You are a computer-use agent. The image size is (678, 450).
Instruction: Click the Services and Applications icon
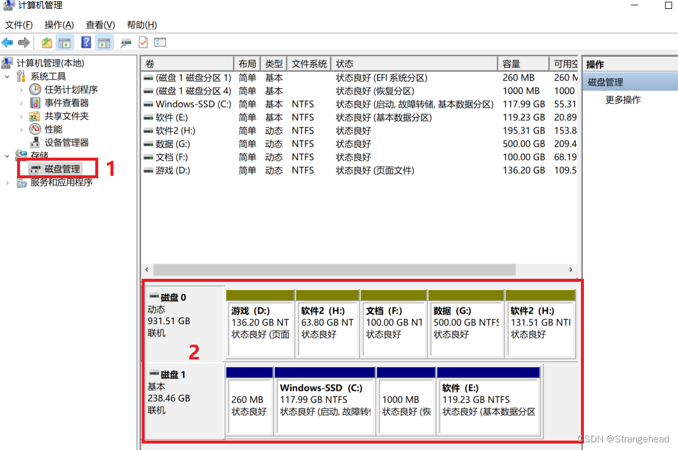click(x=22, y=183)
